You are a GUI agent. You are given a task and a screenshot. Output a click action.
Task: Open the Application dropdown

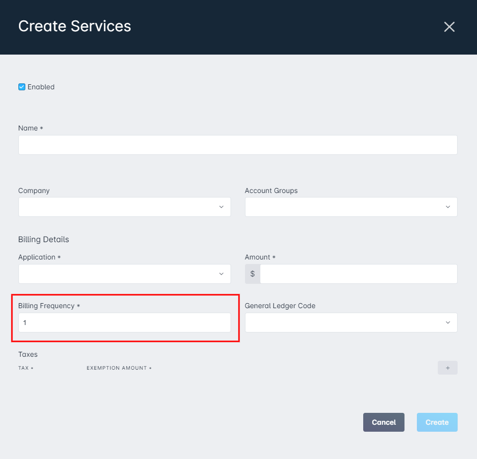124,274
